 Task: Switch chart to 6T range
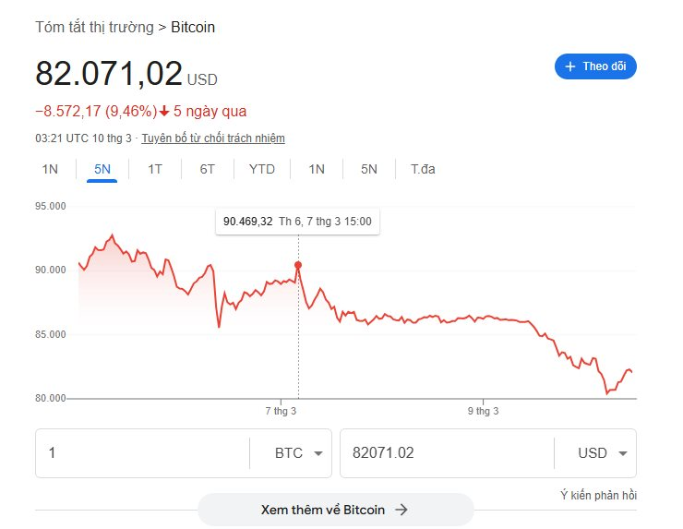[208, 169]
